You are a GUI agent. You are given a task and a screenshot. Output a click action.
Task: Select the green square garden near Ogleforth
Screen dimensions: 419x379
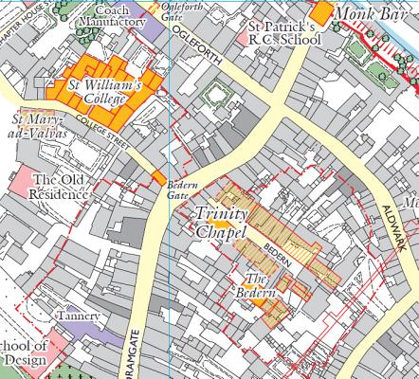click(x=216, y=95)
